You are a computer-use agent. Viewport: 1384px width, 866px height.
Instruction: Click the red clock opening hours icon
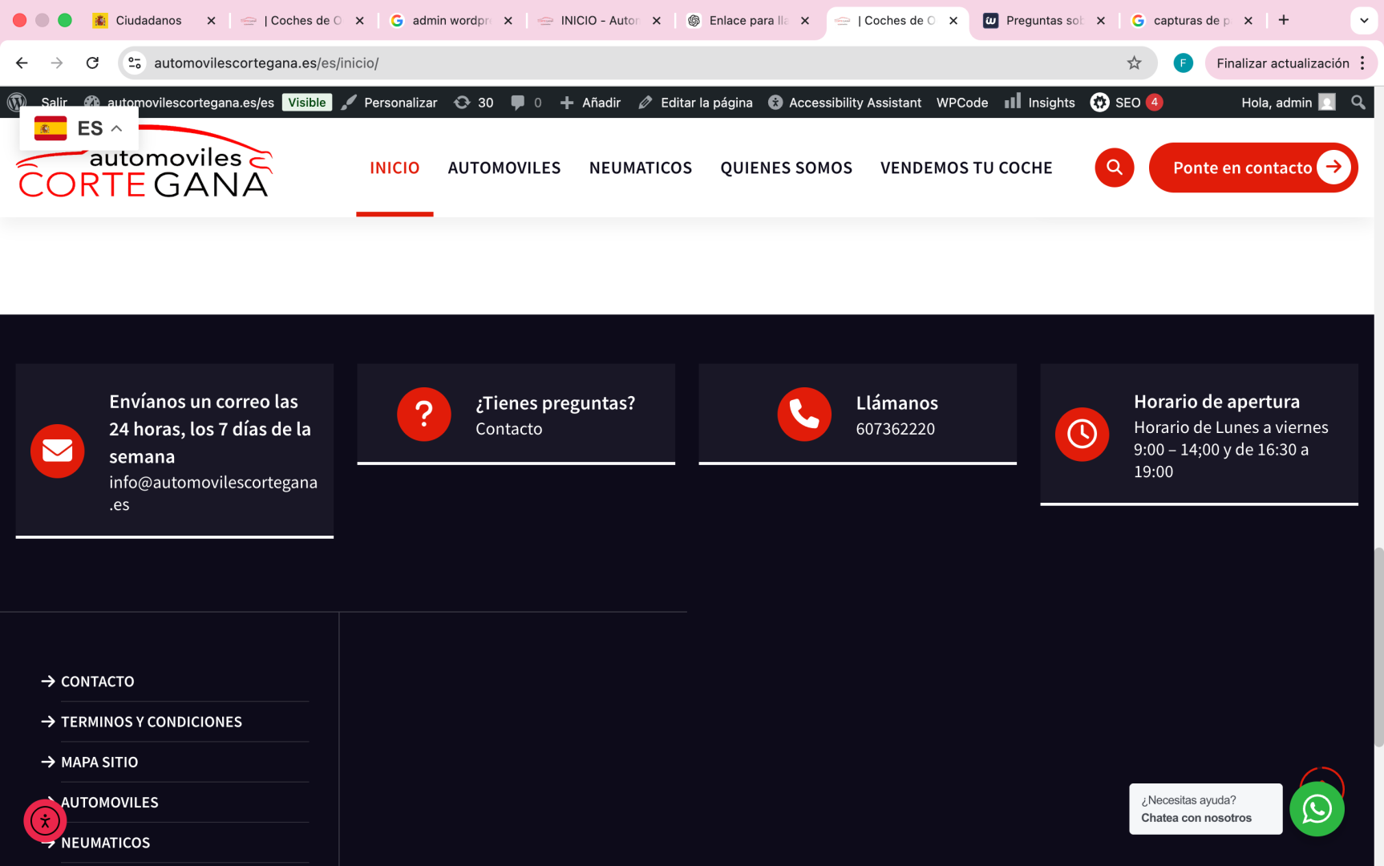click(1082, 434)
